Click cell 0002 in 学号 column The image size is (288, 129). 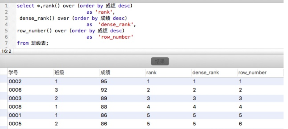pos(15,82)
